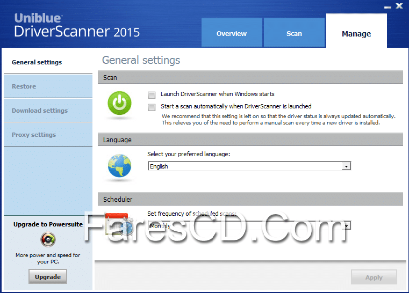Screen dimensions: 409x293
Task: Click the Scheduler section header bar
Action: (250, 199)
